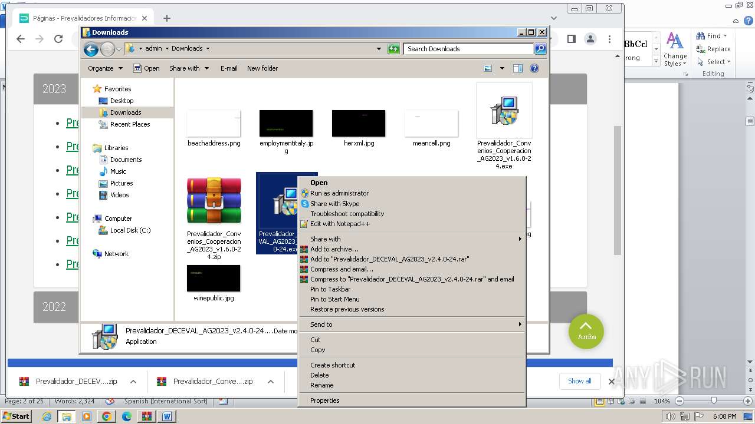Expand Prevalidador_Conve zip download chevron

click(271, 382)
